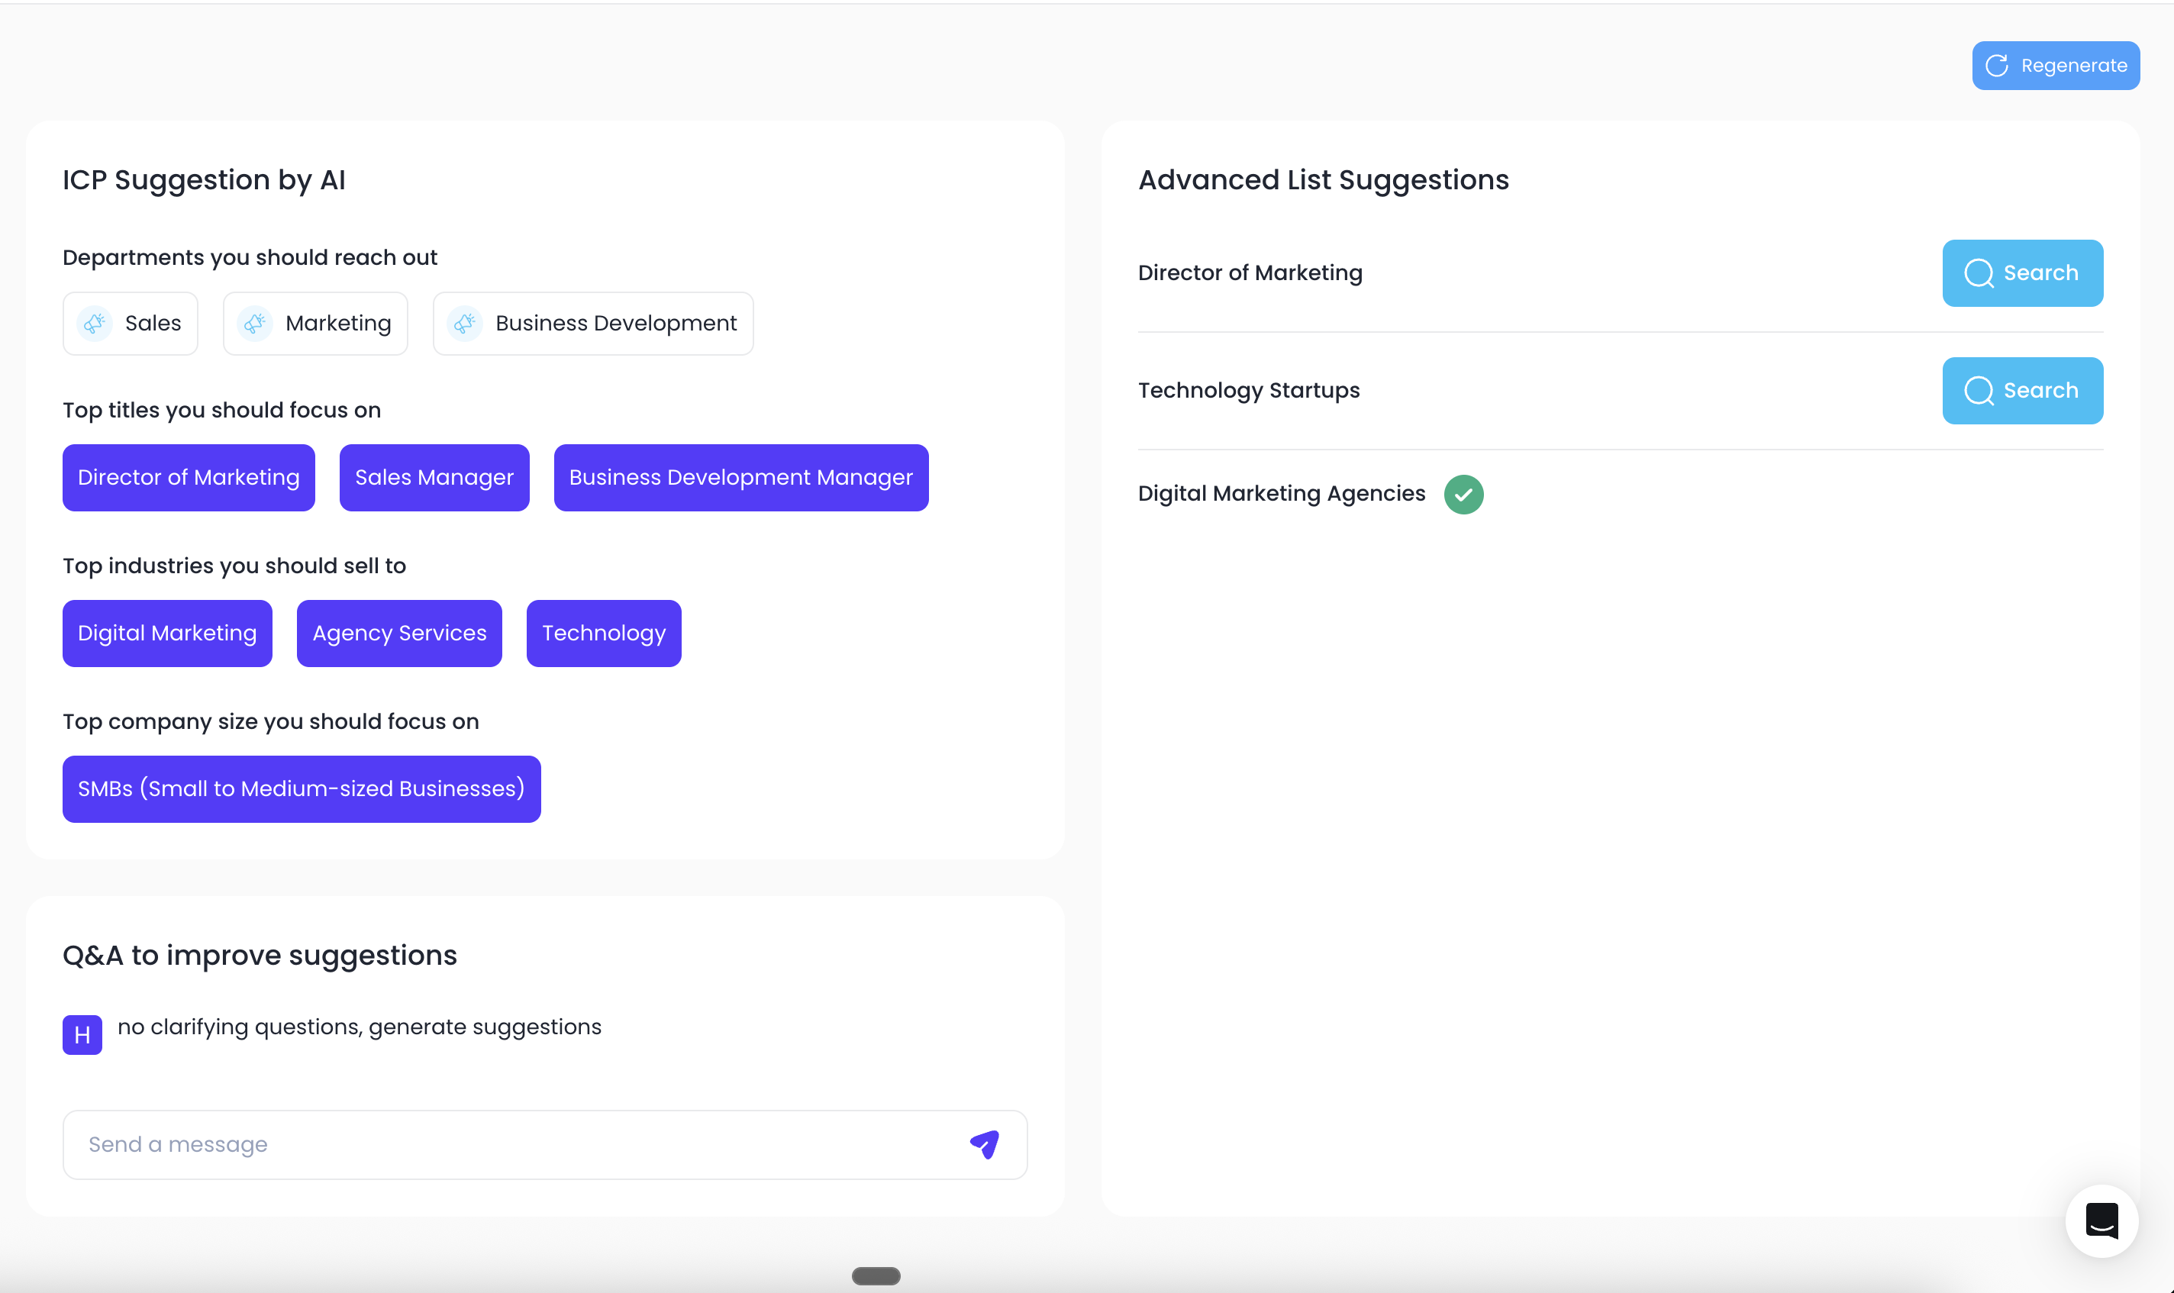Viewport: 2174px width, 1293px height.
Task: Click the H user avatar icon
Action: click(x=82, y=1034)
